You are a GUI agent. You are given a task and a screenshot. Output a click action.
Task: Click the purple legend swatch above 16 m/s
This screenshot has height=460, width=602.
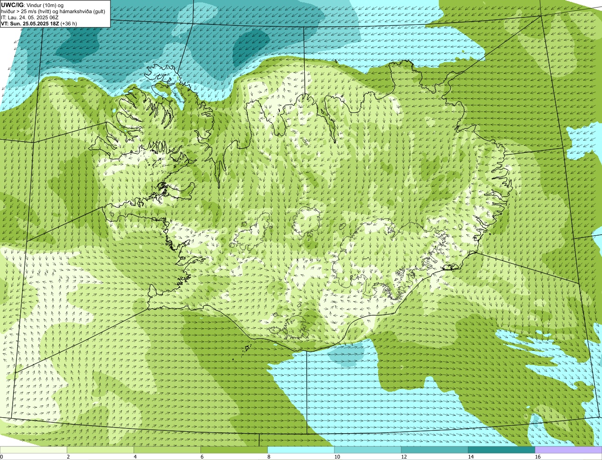[x=568, y=450]
